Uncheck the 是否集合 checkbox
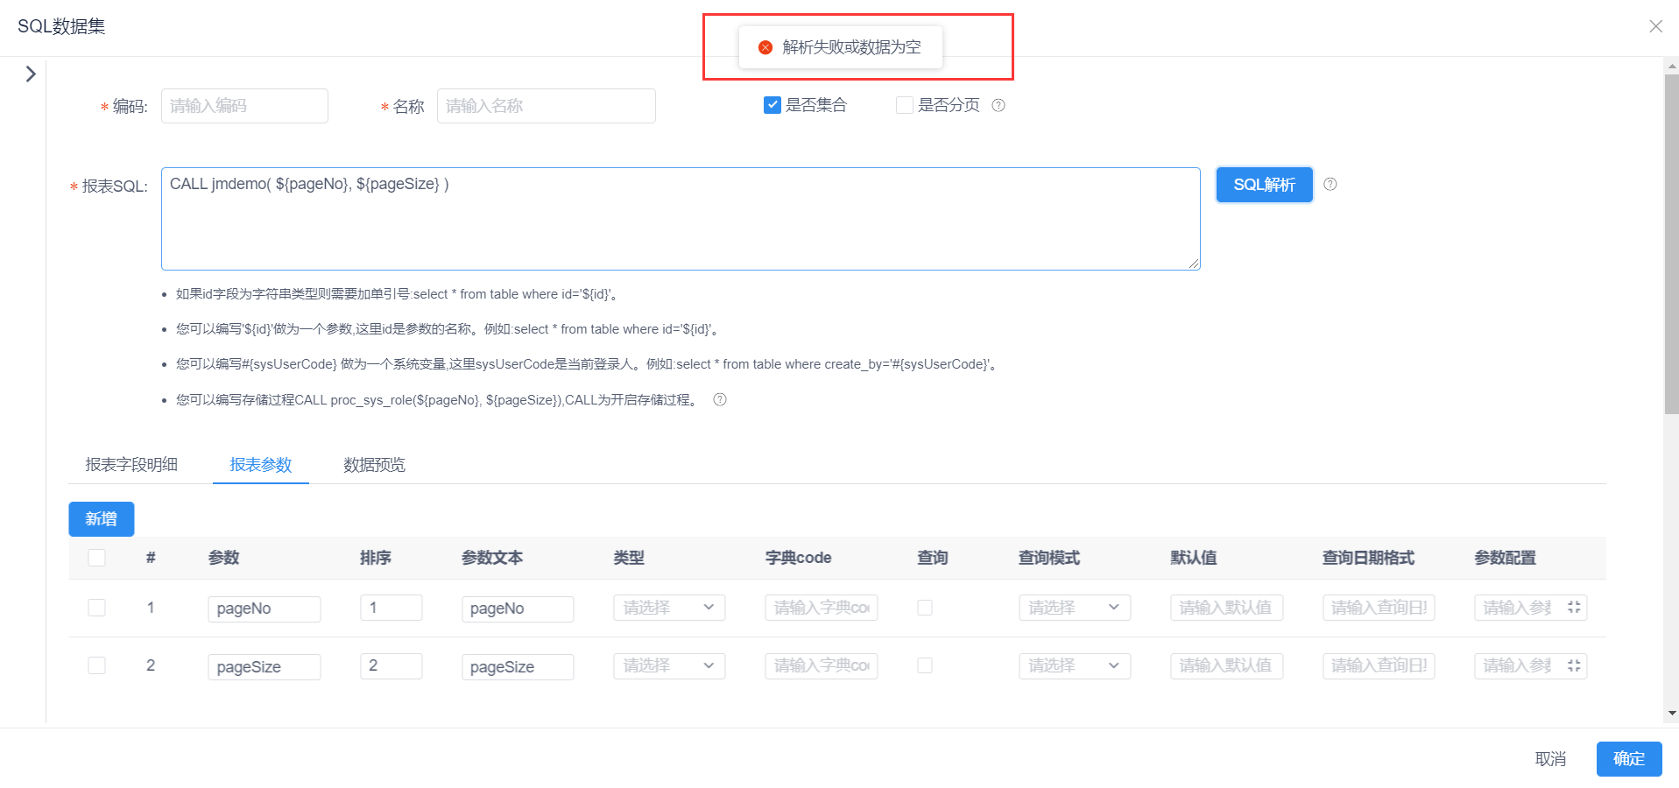Viewport: 1679px width, 788px height. [772, 105]
